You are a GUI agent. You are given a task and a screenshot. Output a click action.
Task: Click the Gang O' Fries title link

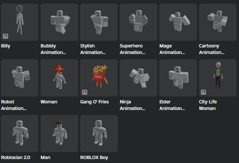tap(95, 102)
